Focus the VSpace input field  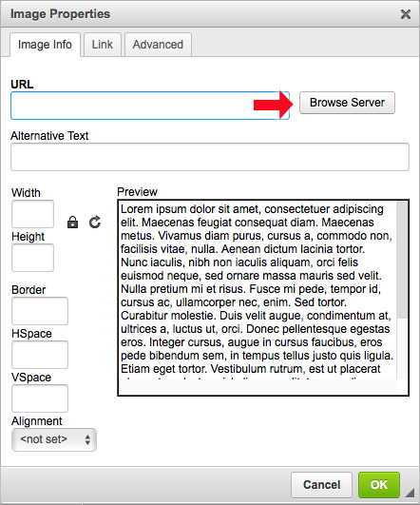click(40, 398)
